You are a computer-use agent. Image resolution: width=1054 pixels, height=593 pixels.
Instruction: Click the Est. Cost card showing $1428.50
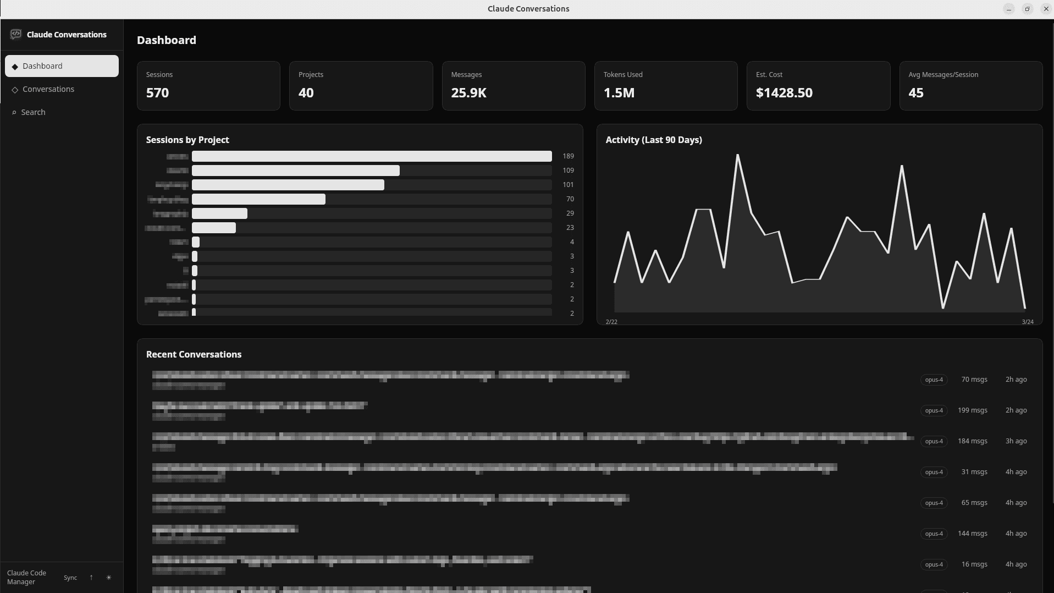(818, 86)
